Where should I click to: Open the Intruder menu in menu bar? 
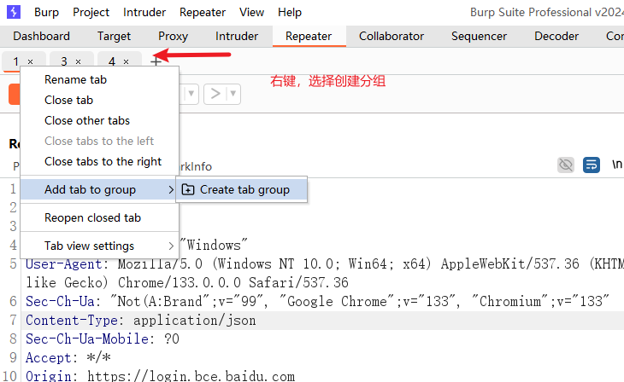(144, 12)
